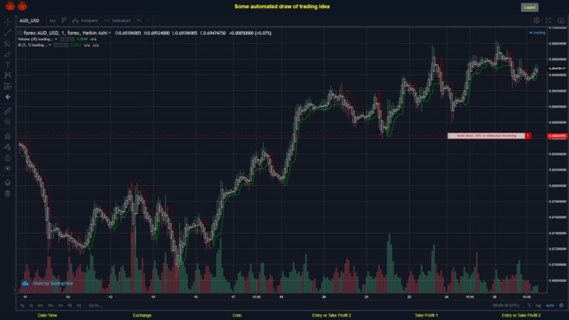Toggle the log scale option

pos(538,305)
